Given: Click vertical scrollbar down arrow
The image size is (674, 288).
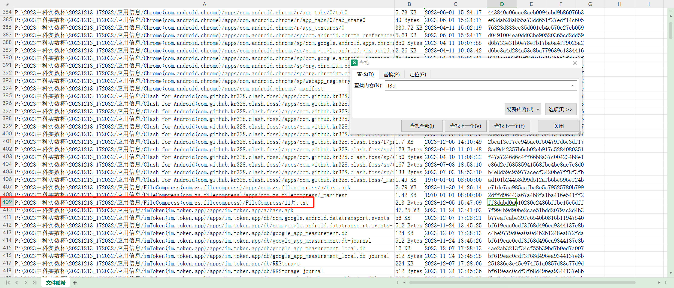Looking at the screenshot, I should 670,273.
